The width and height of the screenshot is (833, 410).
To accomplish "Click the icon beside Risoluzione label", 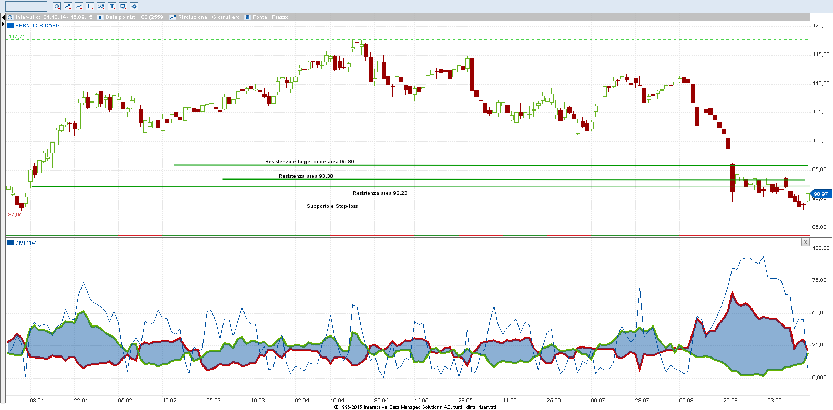I will tap(172, 17).
